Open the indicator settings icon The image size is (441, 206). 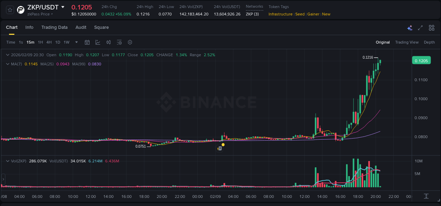119,42
